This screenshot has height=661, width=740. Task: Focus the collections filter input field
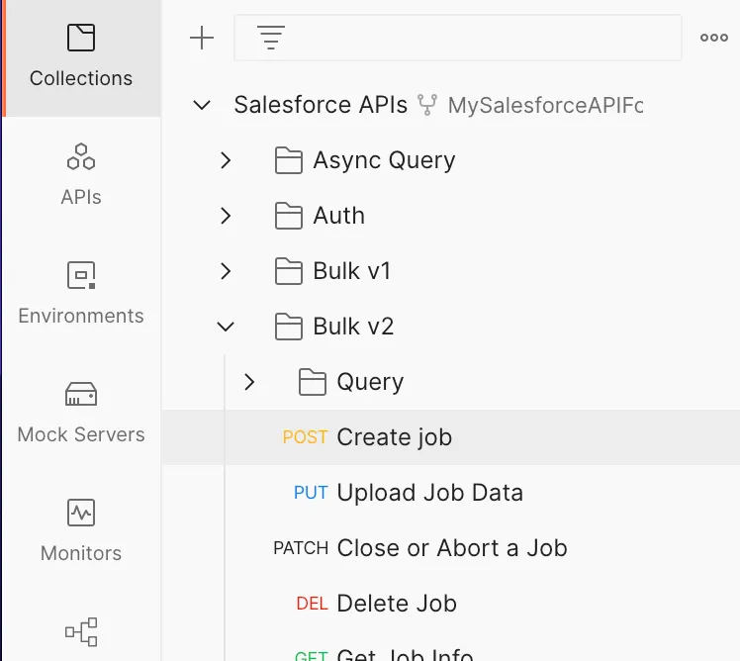[458, 38]
